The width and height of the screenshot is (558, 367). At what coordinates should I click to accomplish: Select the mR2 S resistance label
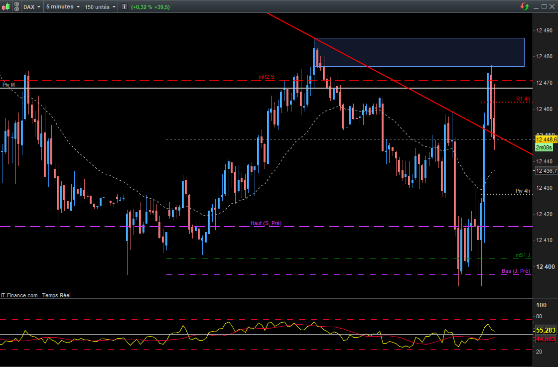(x=266, y=77)
